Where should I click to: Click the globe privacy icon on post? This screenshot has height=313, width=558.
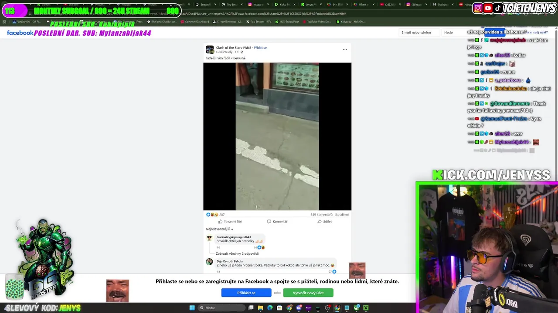[x=242, y=52]
